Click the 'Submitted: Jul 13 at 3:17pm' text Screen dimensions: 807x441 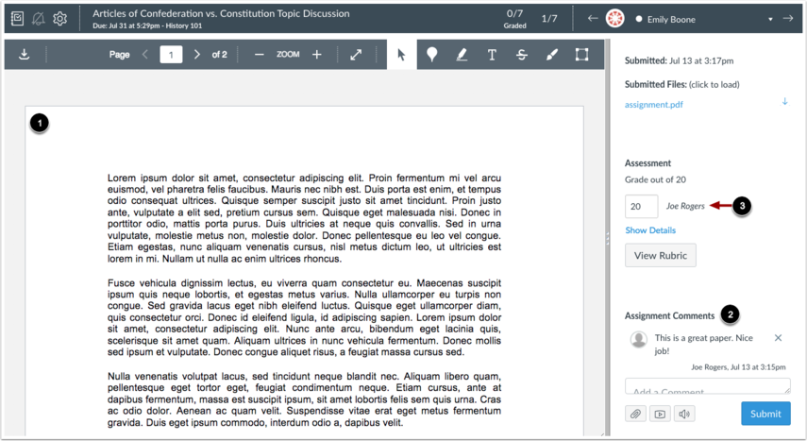[679, 60]
